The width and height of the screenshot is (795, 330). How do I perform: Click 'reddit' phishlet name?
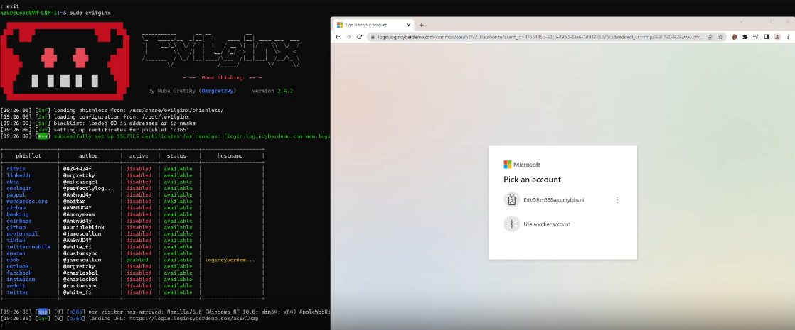point(16,286)
